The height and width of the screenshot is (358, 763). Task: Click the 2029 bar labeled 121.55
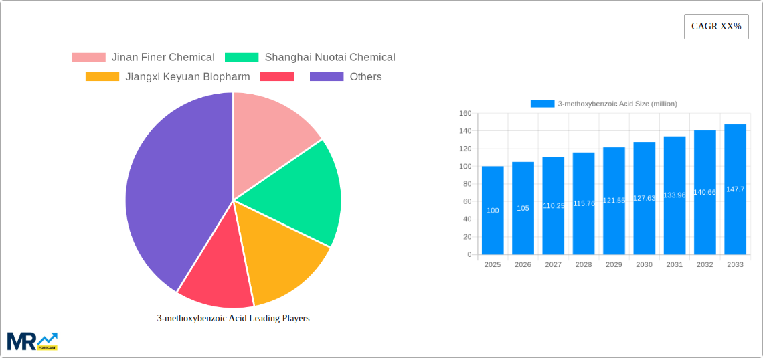coord(614,201)
